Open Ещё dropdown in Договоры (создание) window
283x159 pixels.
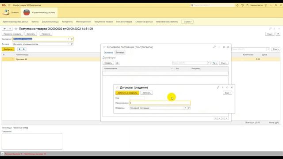click(x=227, y=93)
